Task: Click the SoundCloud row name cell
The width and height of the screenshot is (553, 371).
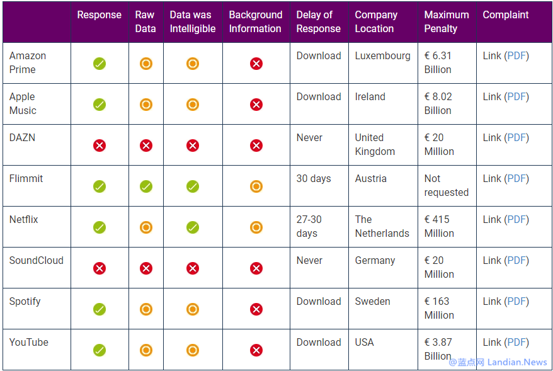Action: click(37, 261)
